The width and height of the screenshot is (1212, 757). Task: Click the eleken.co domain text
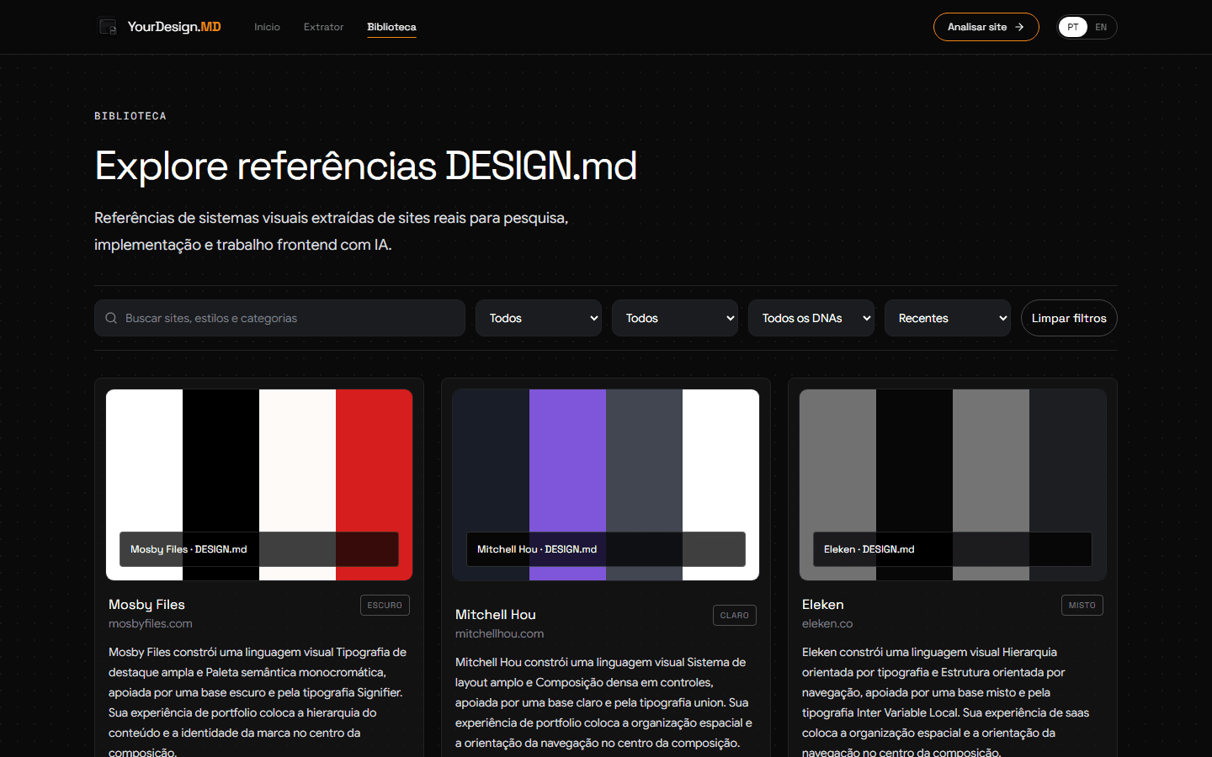pyautogui.click(x=827, y=623)
